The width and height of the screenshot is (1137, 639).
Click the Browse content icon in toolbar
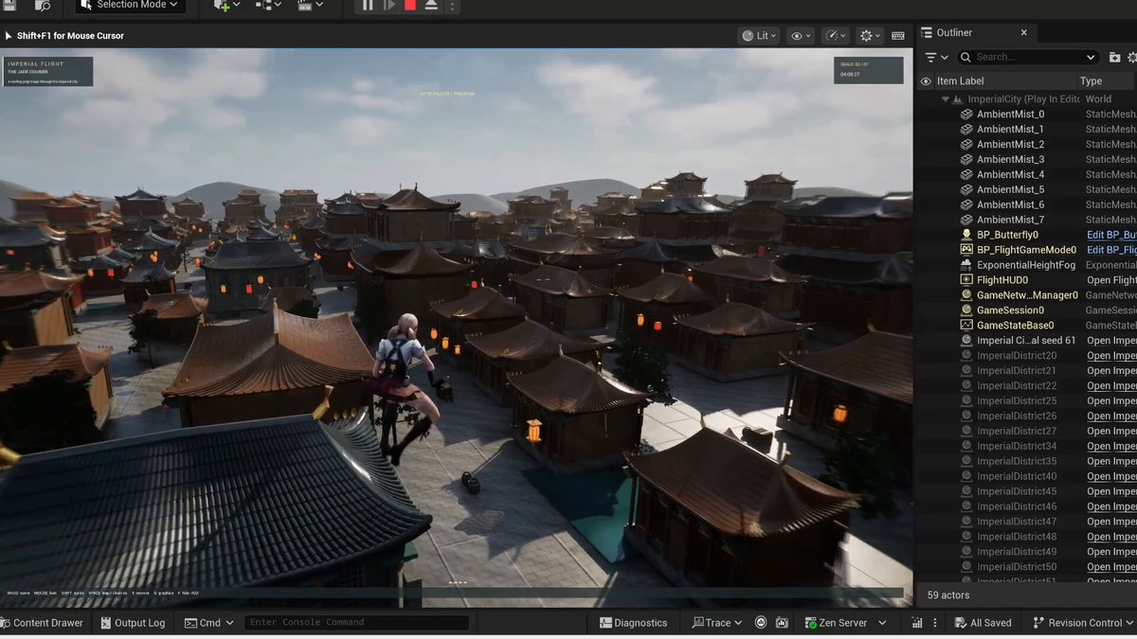42,5
